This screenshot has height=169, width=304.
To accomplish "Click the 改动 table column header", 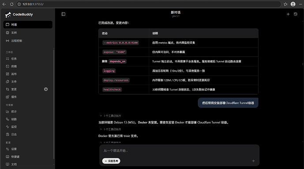I will click(x=105, y=33).
